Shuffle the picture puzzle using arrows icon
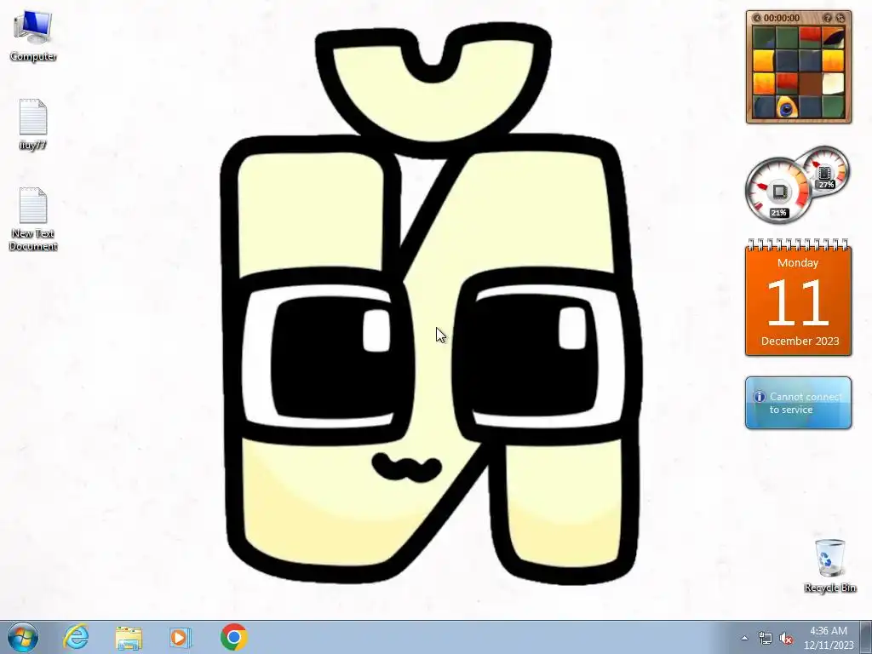872x654 pixels. (840, 18)
